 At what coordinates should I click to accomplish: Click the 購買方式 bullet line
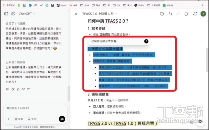click(x=134, y=86)
